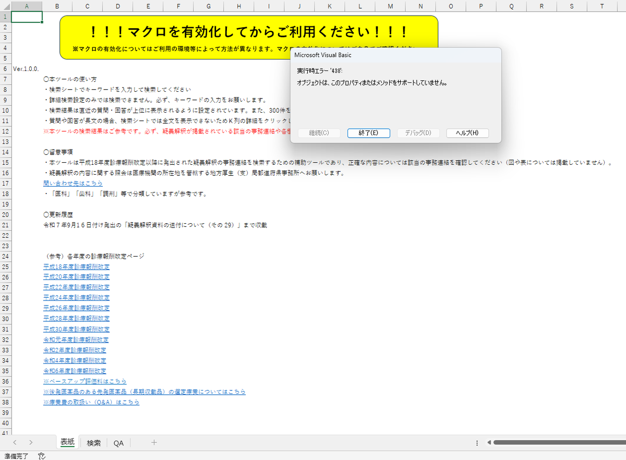Click the red ※本ツールの検索結果 warning text
Viewport: 626px width, 460px height.
(x=167, y=131)
